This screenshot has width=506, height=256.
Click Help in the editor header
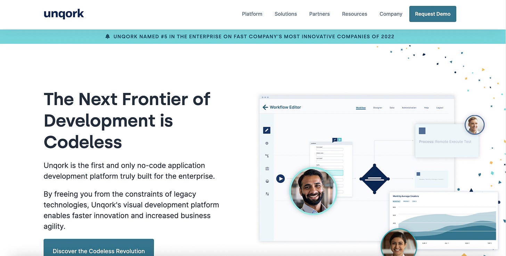tap(426, 108)
